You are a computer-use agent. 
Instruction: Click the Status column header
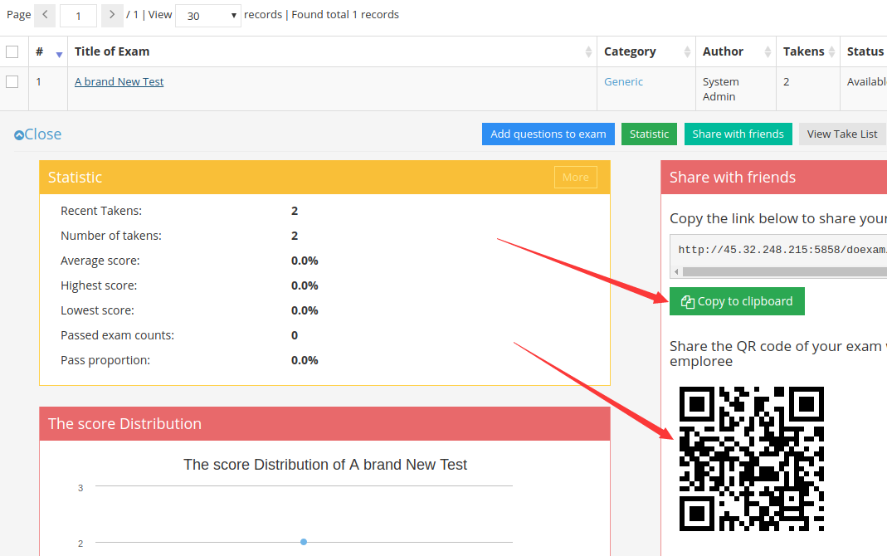pyautogui.click(x=865, y=51)
